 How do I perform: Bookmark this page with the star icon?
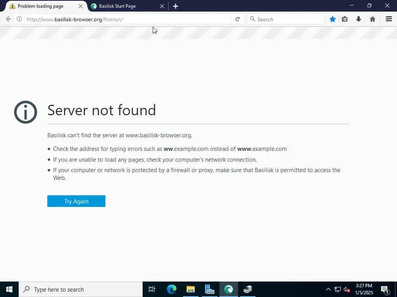(x=332, y=19)
